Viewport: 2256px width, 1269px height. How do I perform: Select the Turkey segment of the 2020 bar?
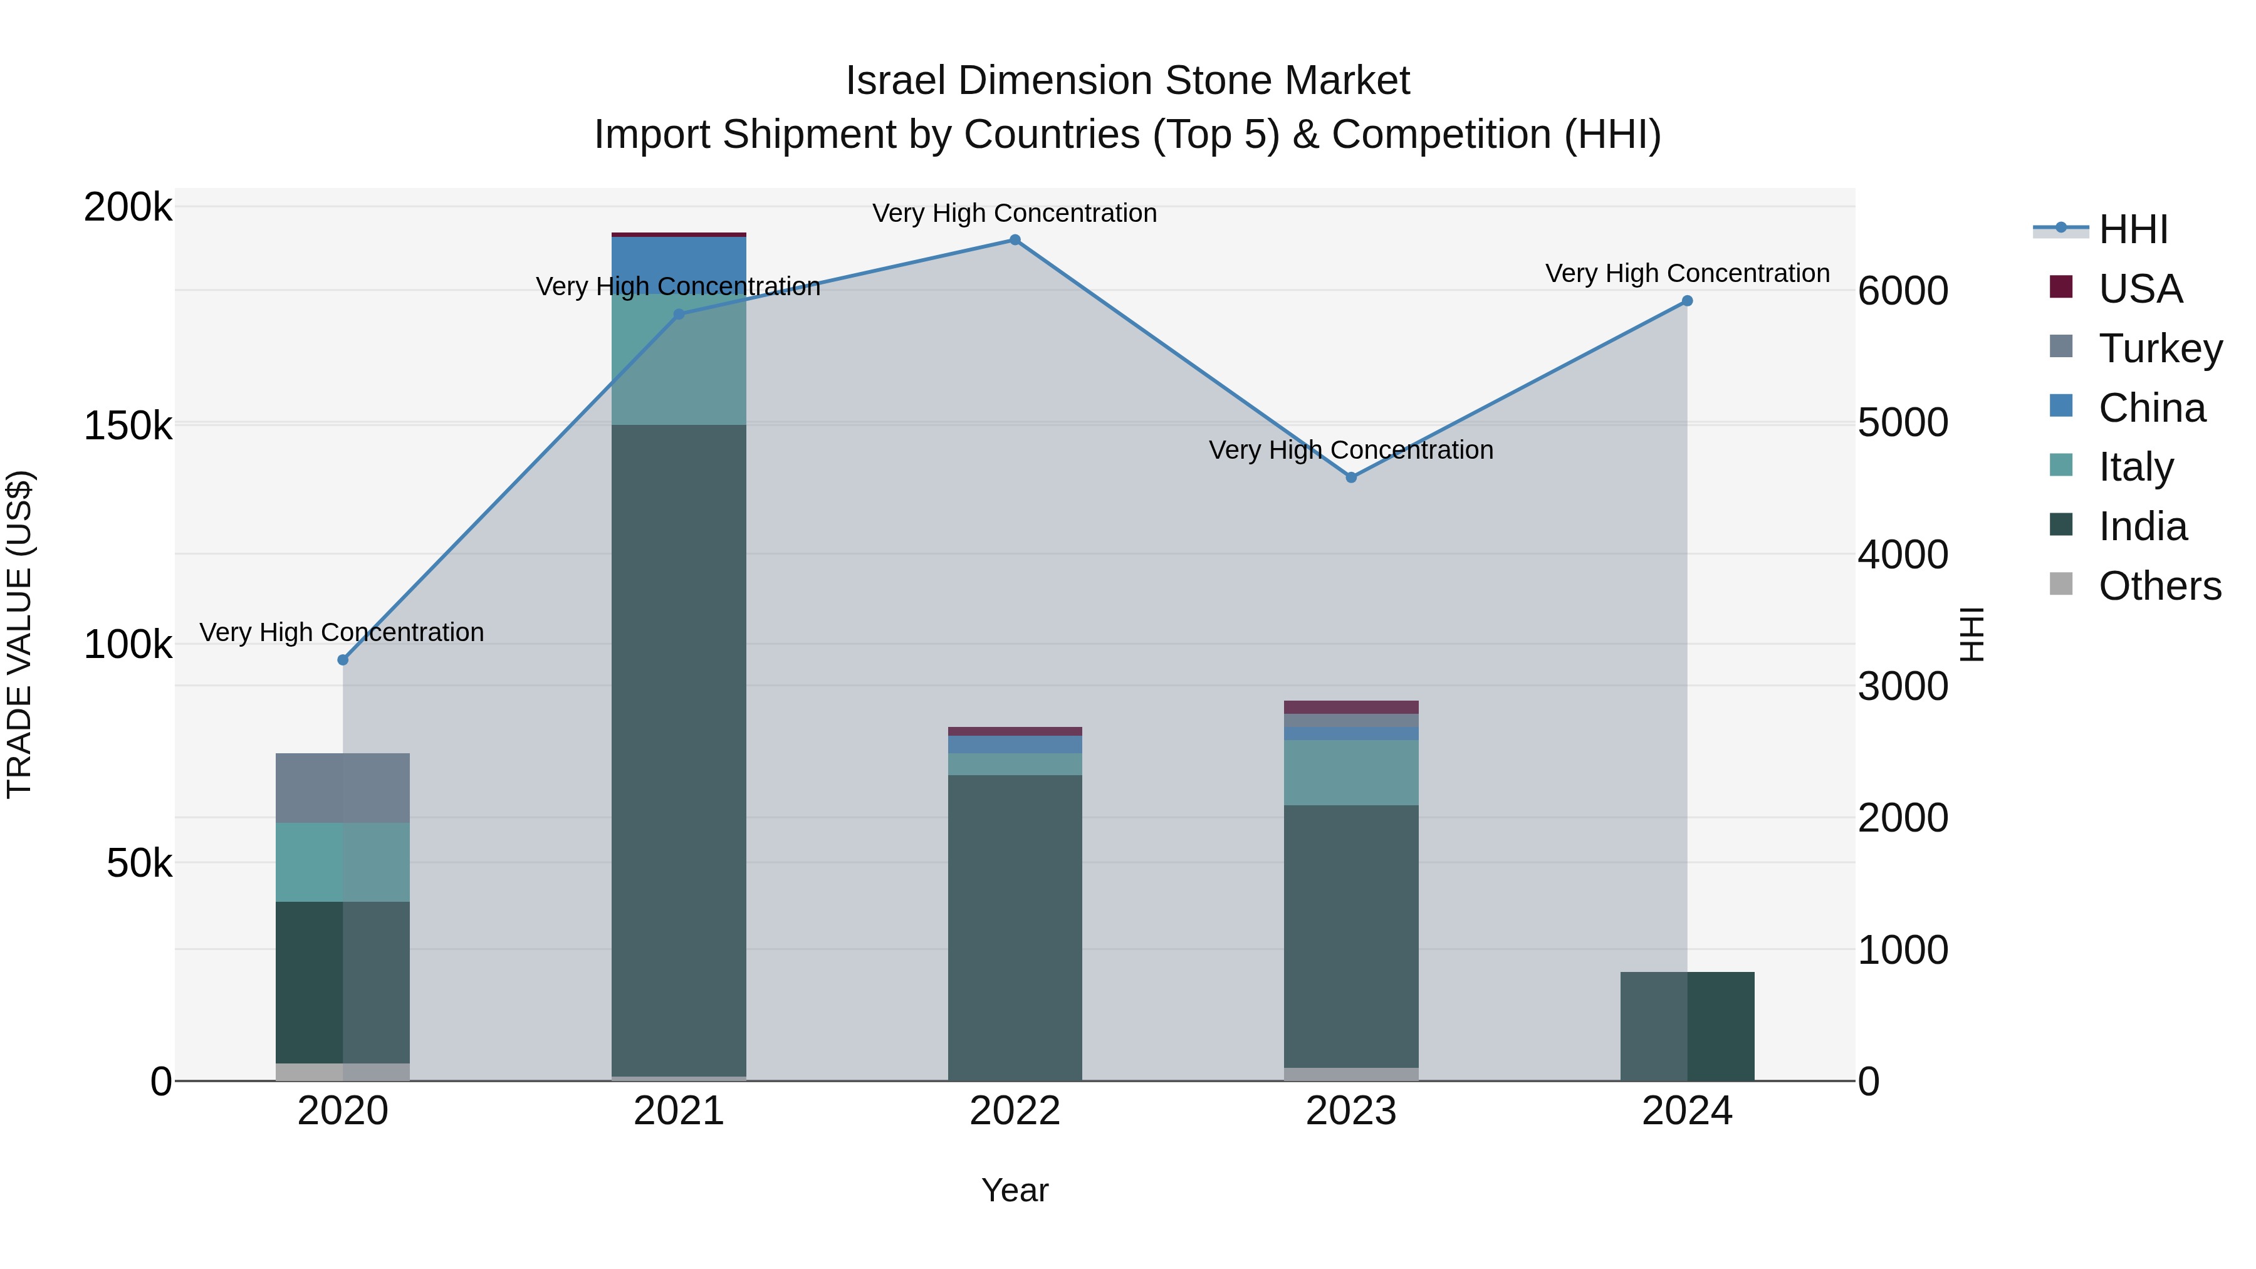(x=343, y=788)
